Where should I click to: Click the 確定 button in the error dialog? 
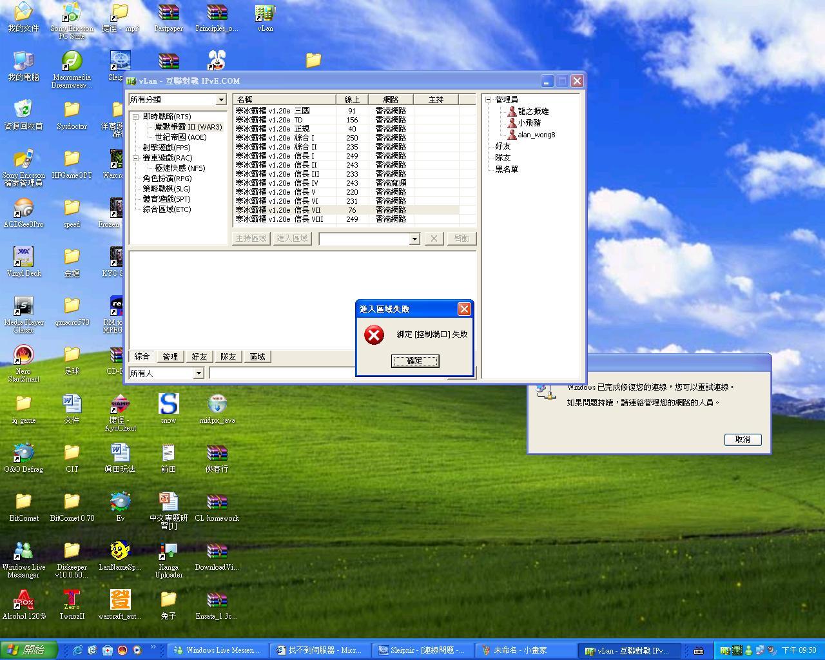(x=415, y=361)
